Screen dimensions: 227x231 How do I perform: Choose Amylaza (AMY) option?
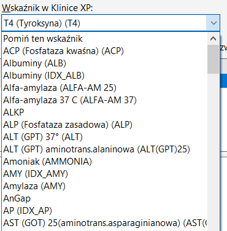pos(105,186)
